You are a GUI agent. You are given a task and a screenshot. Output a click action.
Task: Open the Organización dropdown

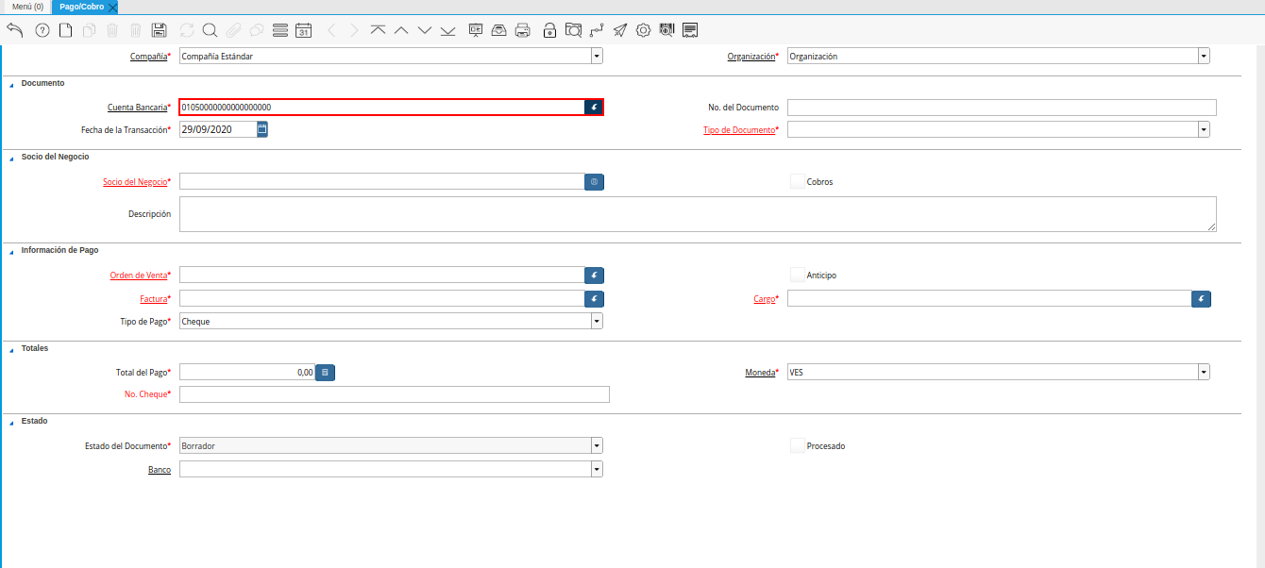click(1204, 57)
